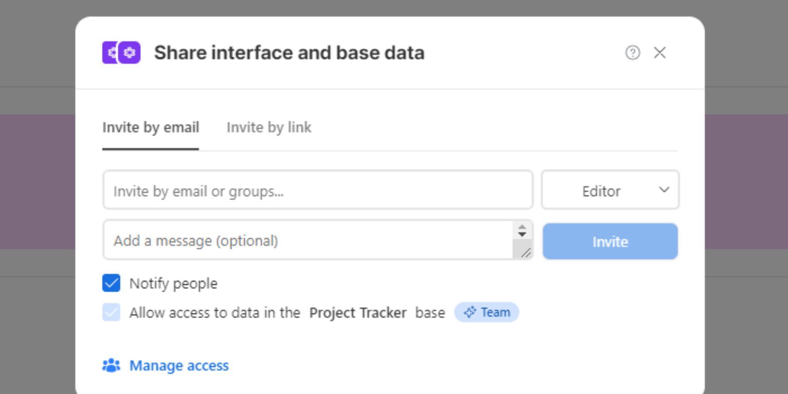Viewport: 788px width, 394px height.
Task: Click the help question mark icon
Action: [x=632, y=53]
